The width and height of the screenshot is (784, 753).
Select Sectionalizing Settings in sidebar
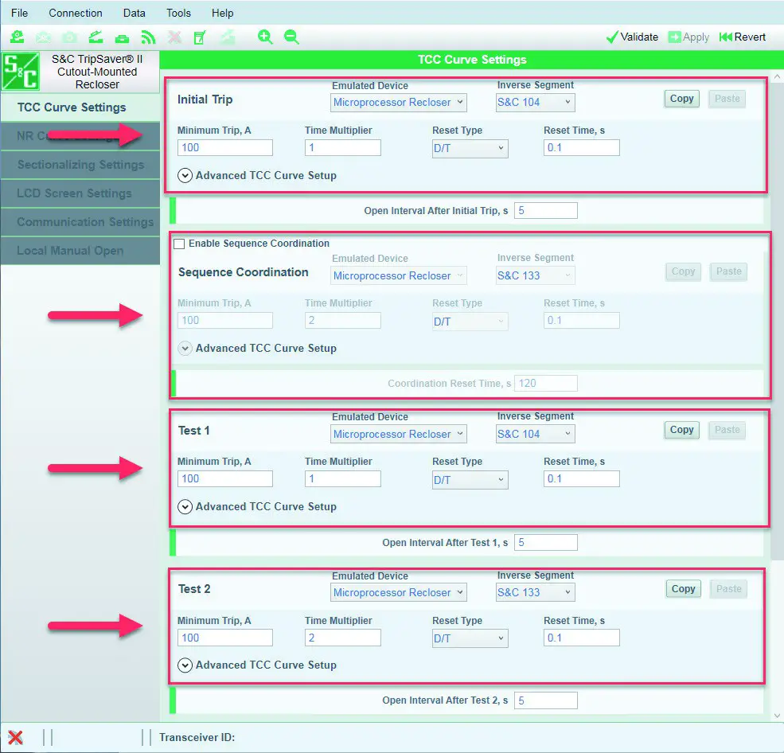[80, 165]
